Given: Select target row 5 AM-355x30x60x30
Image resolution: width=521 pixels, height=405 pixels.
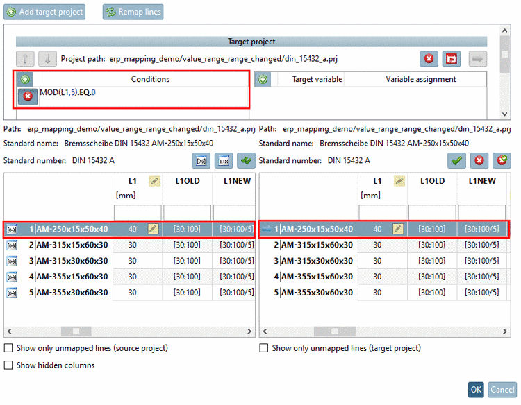Looking at the screenshot, I should (384, 293).
